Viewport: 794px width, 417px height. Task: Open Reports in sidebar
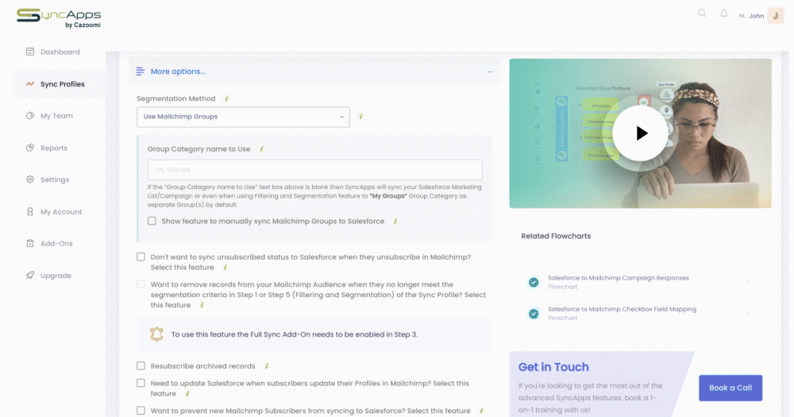click(x=54, y=148)
